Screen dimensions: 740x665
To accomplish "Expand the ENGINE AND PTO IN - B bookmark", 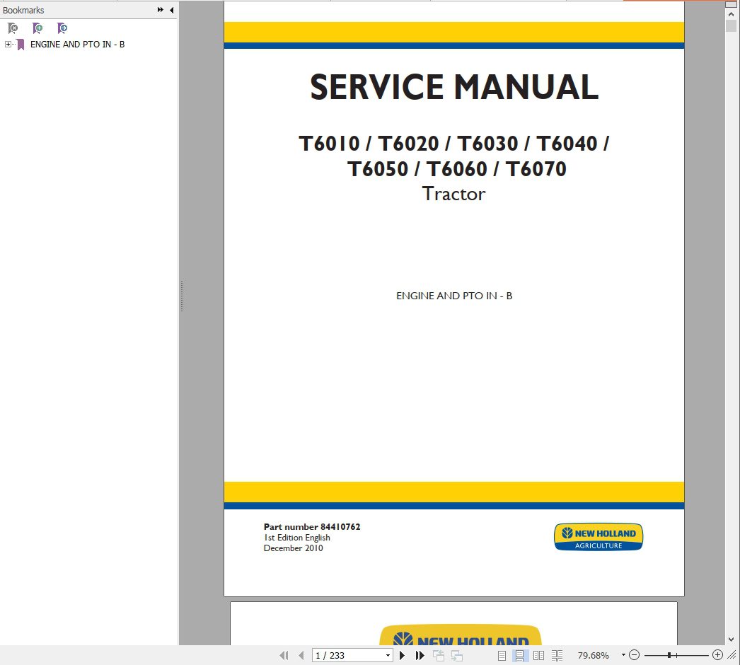I will click(x=8, y=45).
